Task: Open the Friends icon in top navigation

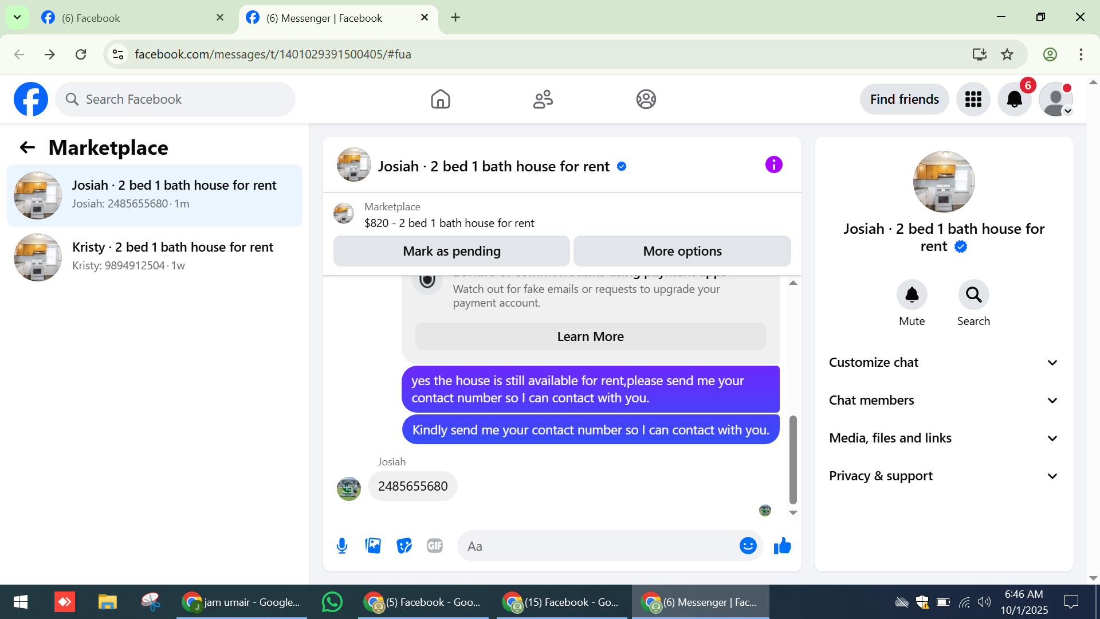Action: tap(543, 99)
